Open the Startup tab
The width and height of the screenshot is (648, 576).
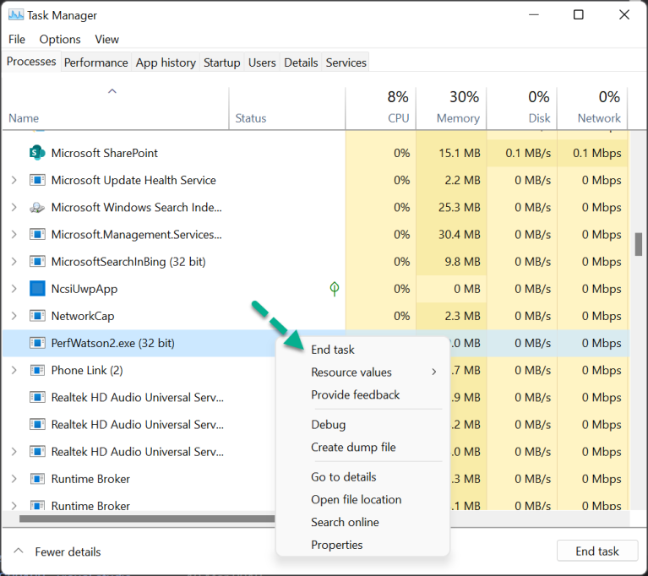click(x=222, y=62)
